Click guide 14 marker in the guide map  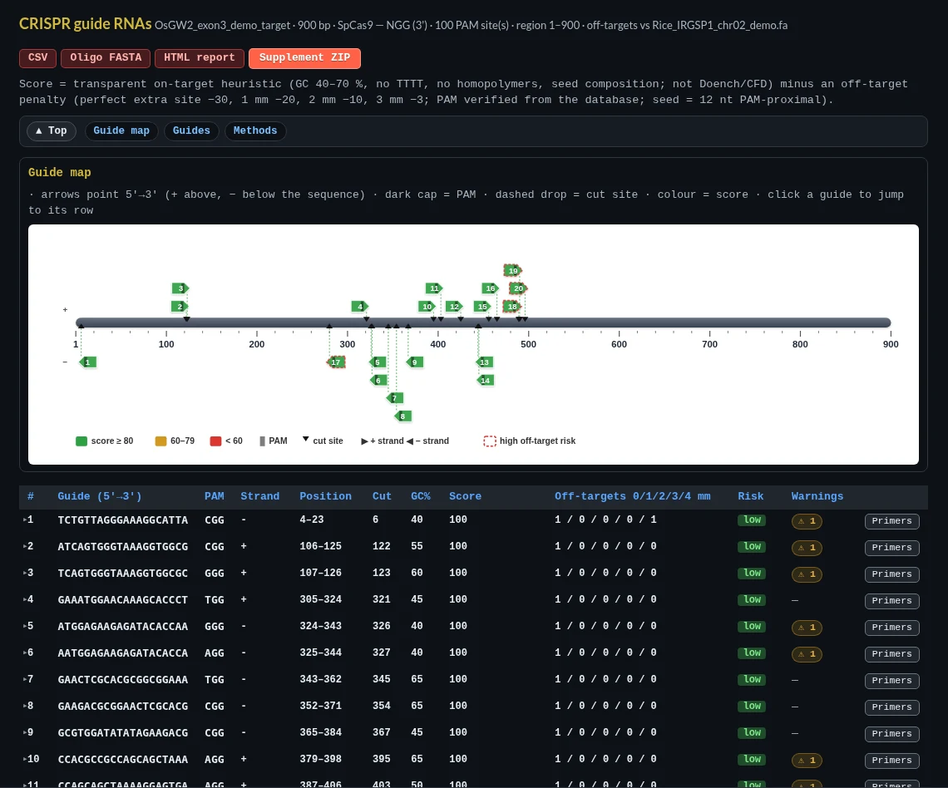485,380
